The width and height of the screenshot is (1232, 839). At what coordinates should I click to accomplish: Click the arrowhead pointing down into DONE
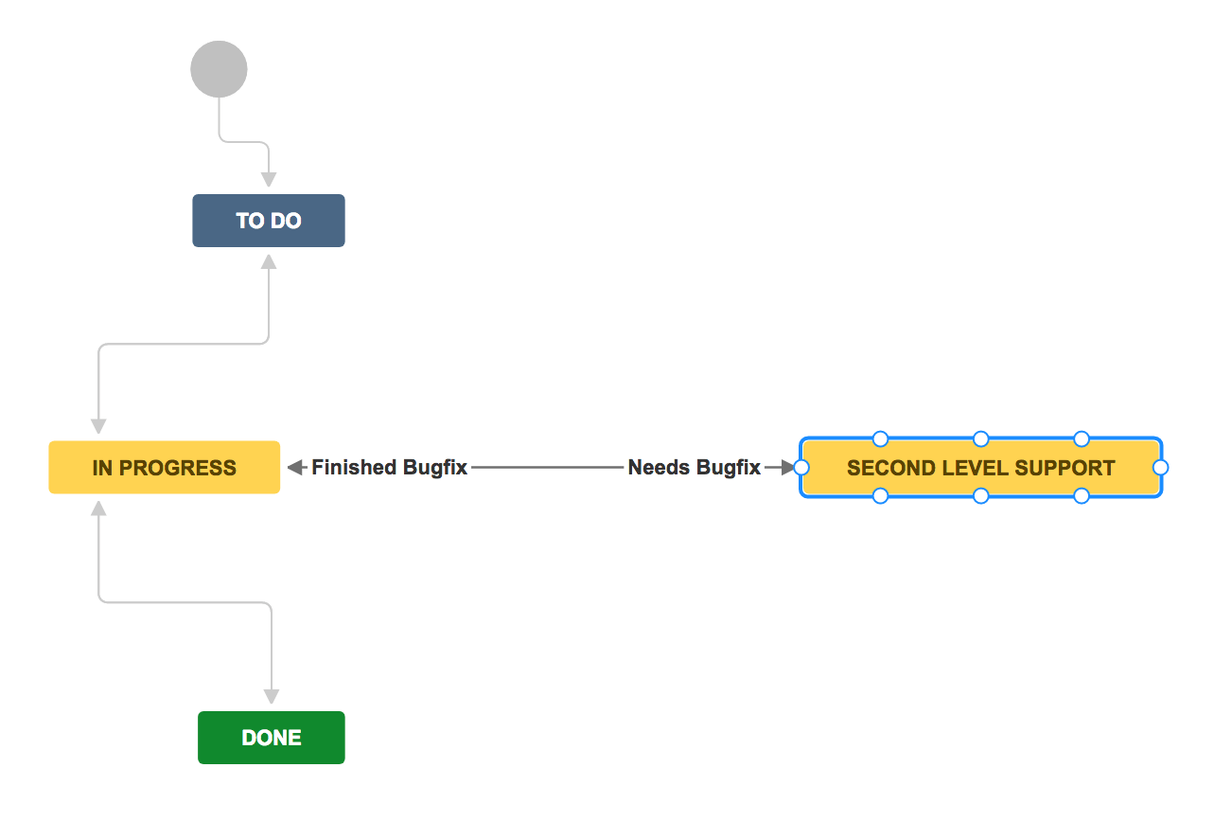click(x=272, y=697)
